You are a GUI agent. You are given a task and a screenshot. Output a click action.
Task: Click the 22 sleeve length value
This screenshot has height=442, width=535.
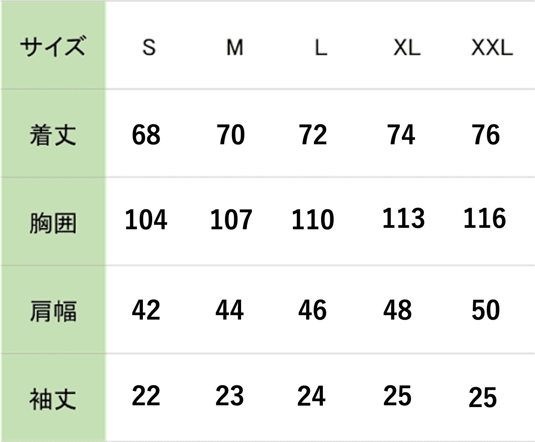pos(146,396)
